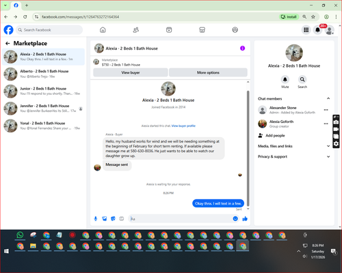Open the browser zoom magnifier icon
Viewport: 342px width, 273px height.
tap(304, 17)
